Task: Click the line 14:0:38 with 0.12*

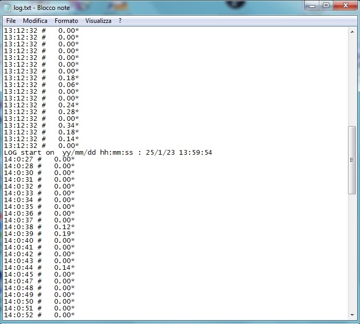Action: click(x=39, y=227)
